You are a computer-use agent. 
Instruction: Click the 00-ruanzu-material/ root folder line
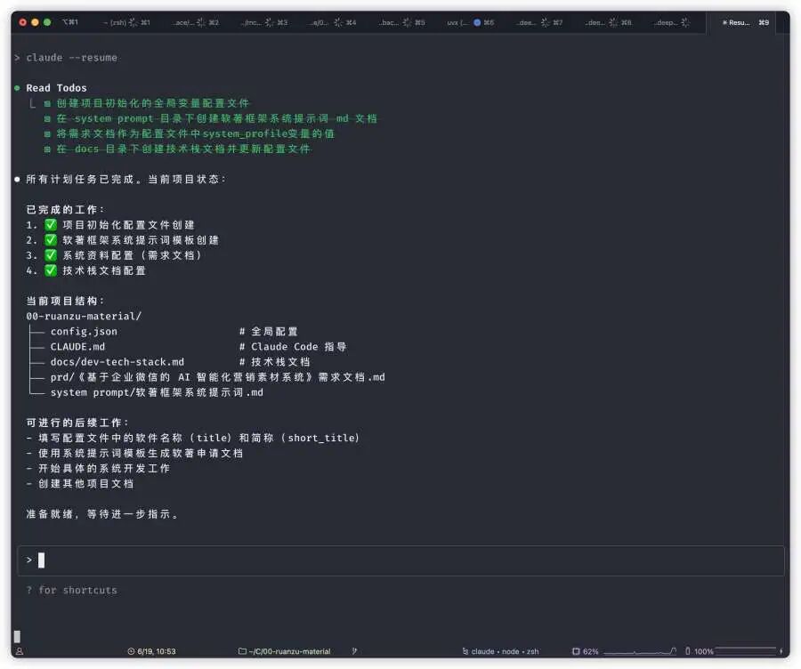(x=84, y=316)
